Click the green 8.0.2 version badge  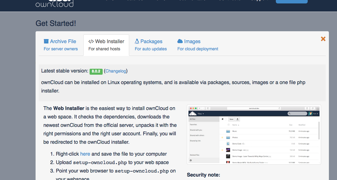(96, 71)
